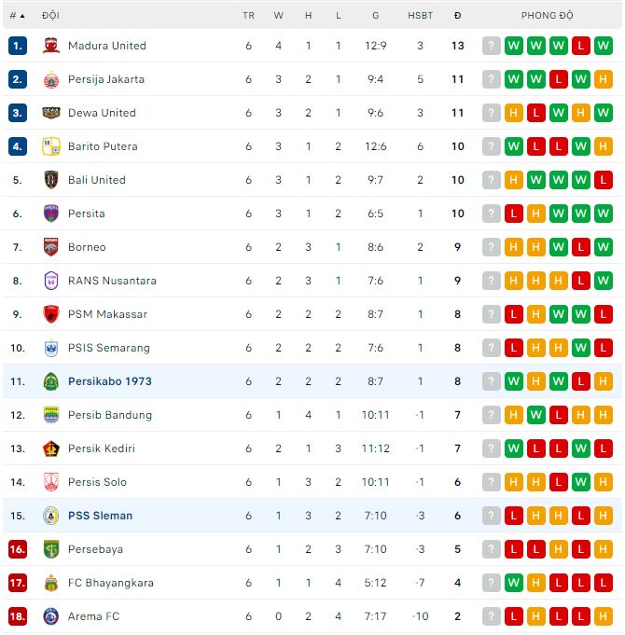Open the Arema FC club badge
The width and height of the screenshot is (625, 635).
click(51, 616)
